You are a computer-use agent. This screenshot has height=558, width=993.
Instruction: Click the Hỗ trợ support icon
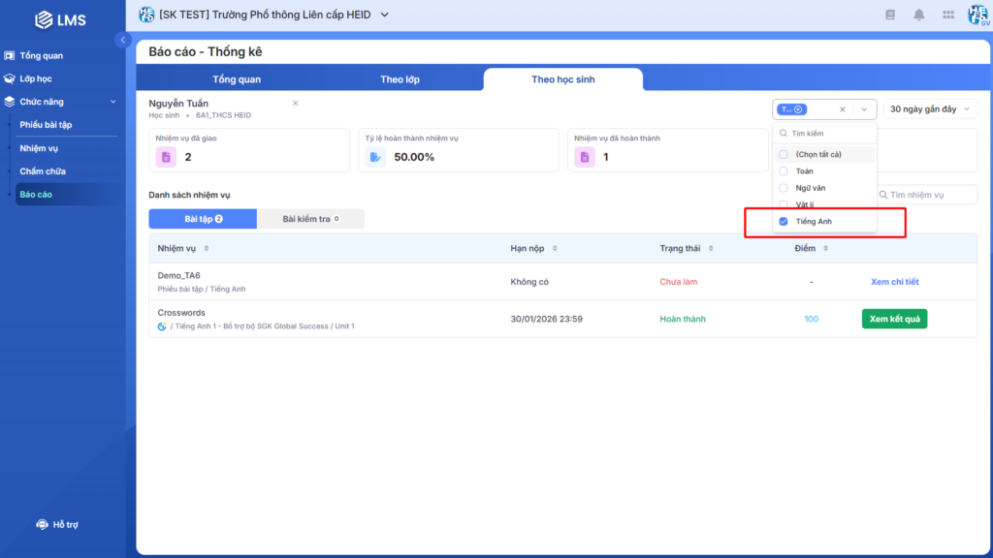tap(43, 524)
